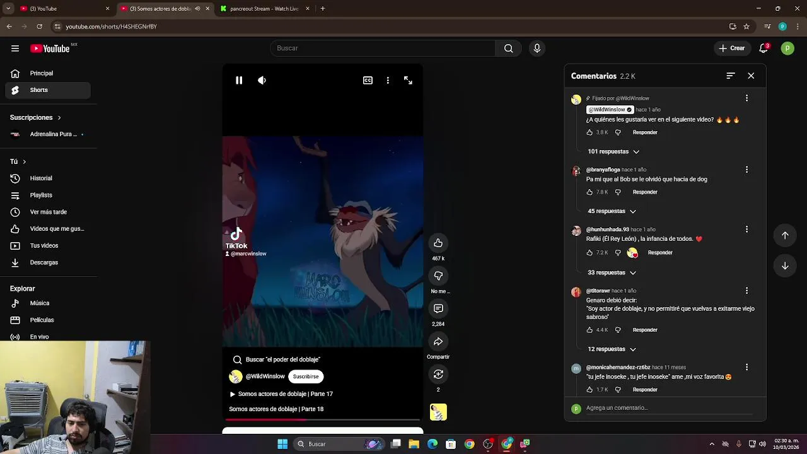Expand 101 respuestas on pinned comment
This screenshot has width=807, height=454.
(613, 151)
